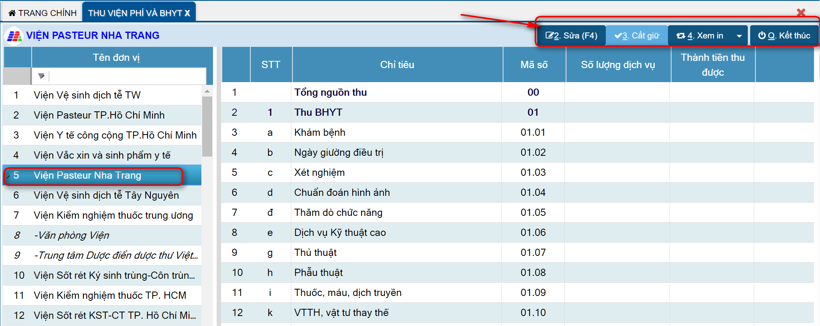Image resolution: width=820 pixels, height=326 pixels.
Task: Click the Số lượng dịch vụ column header
Action: 617,65
